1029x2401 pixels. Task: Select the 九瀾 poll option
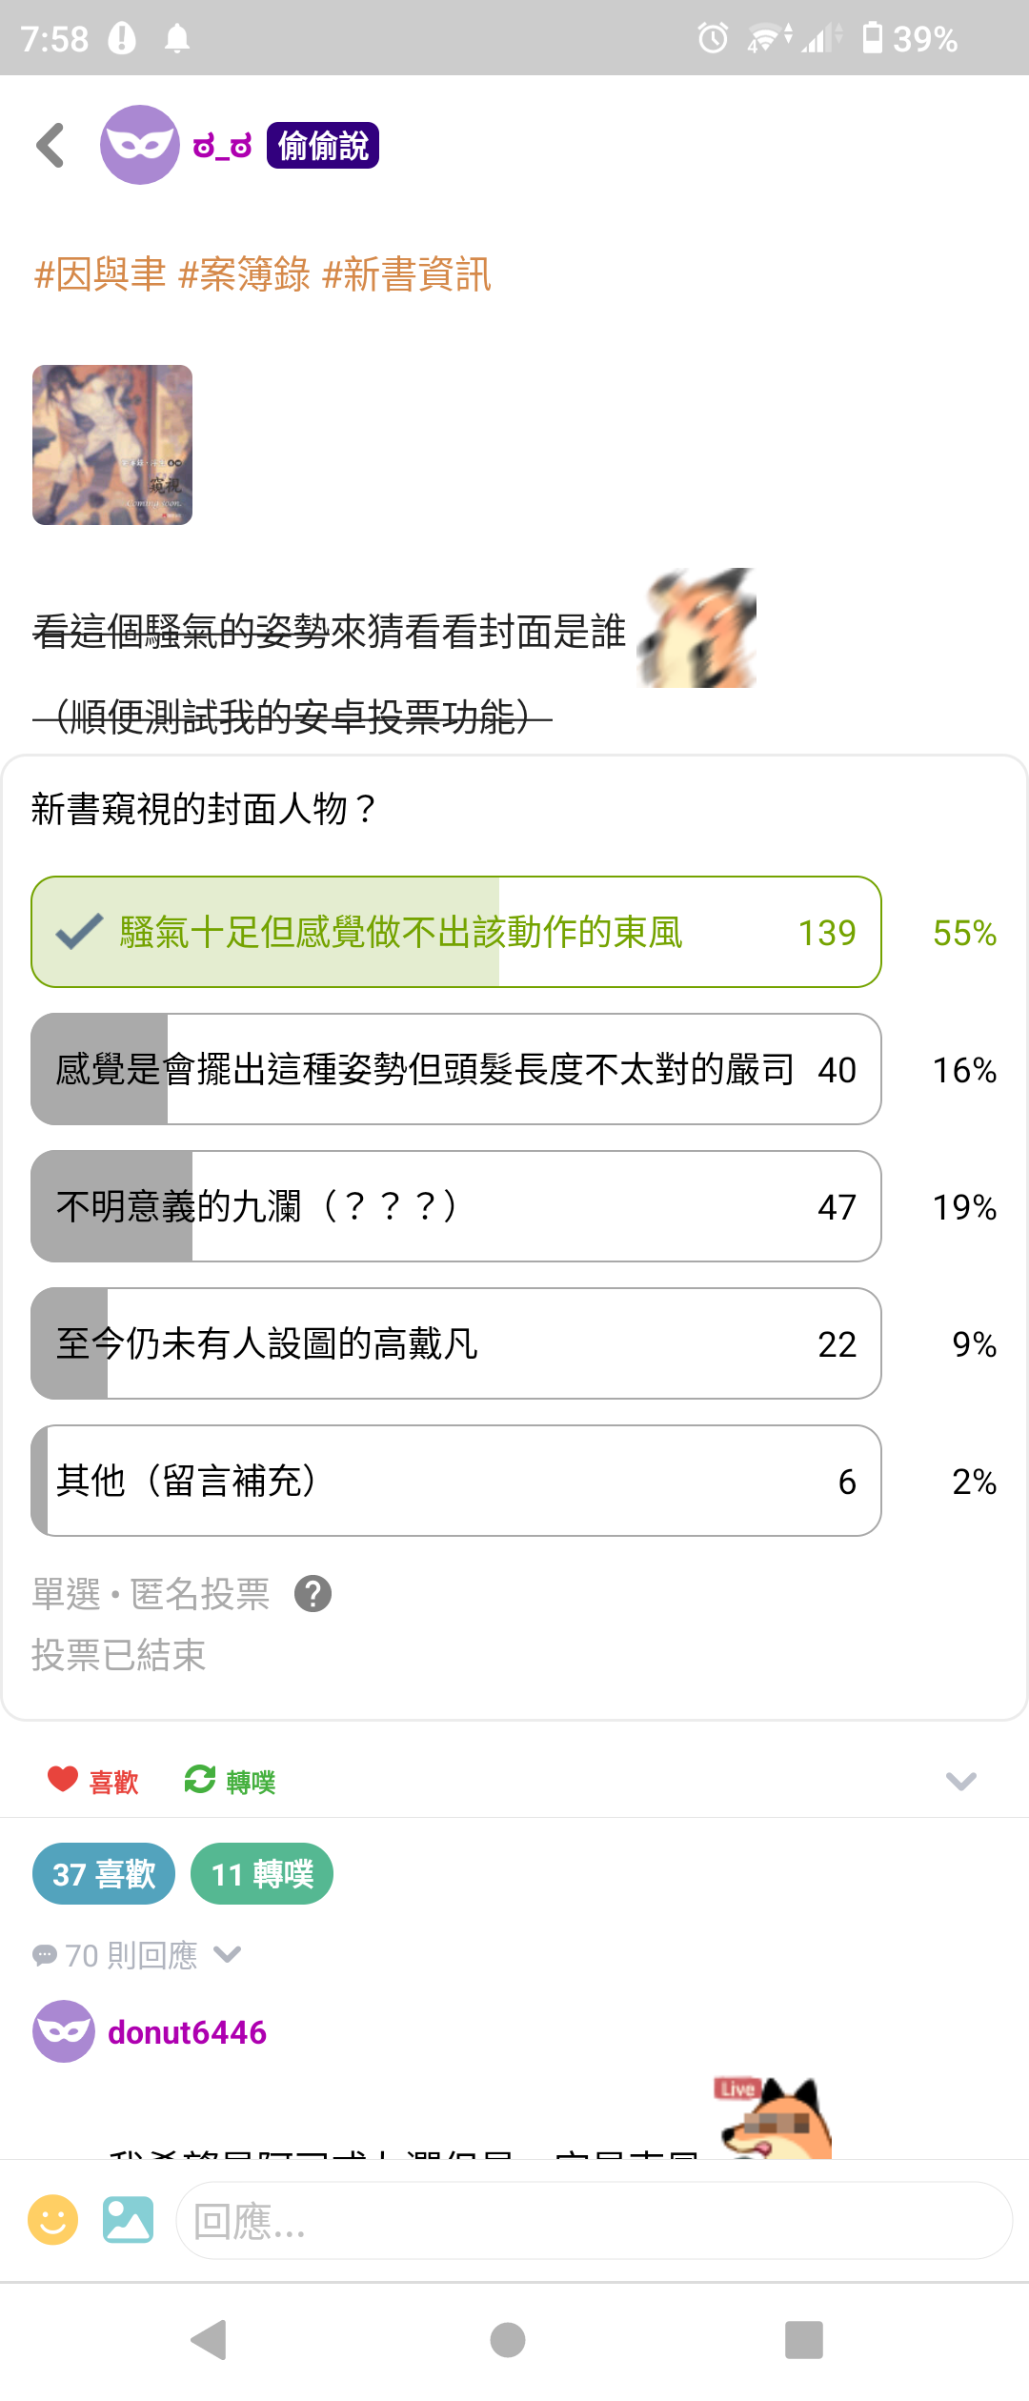tap(456, 1206)
